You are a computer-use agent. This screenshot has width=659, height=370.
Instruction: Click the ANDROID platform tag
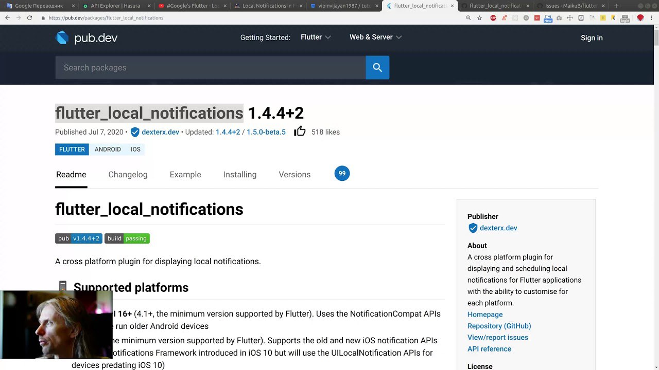coord(108,149)
